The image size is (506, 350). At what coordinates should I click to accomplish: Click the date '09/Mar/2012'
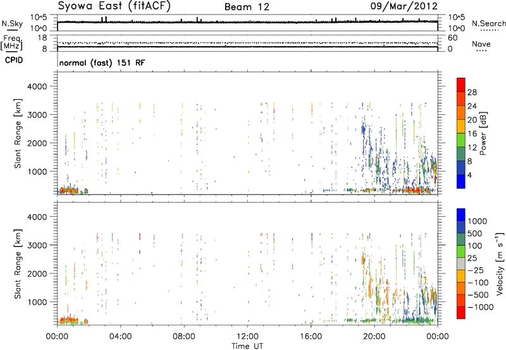click(404, 6)
